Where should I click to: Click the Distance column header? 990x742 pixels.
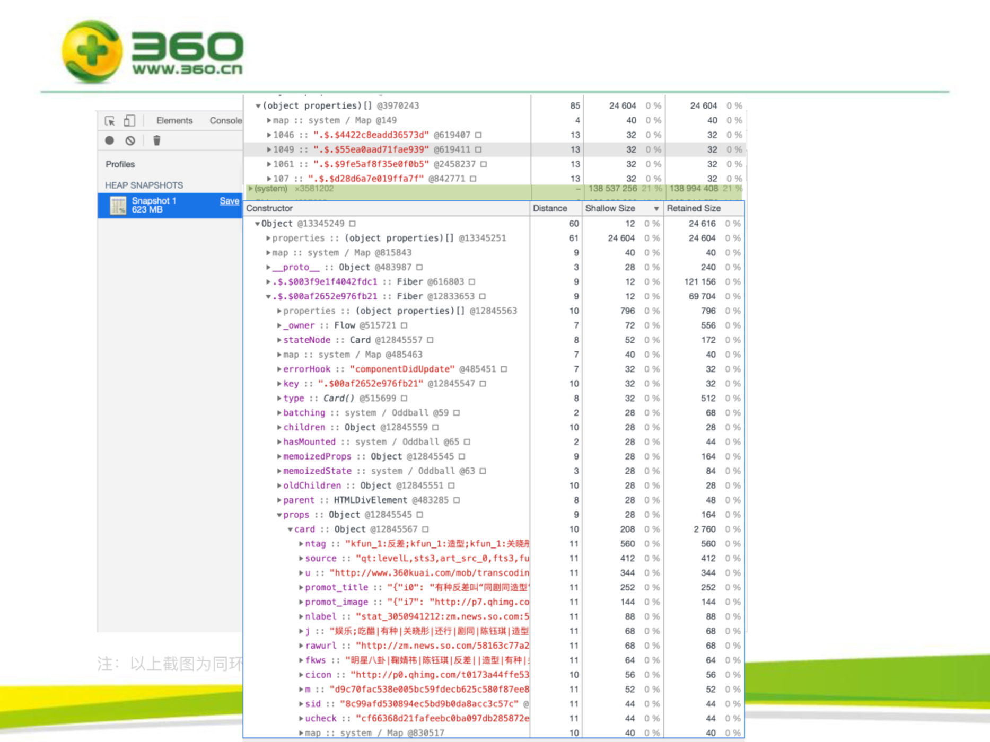550,208
